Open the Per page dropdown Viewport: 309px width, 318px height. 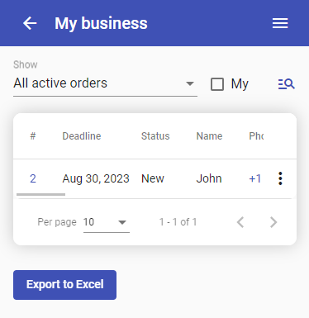click(107, 222)
